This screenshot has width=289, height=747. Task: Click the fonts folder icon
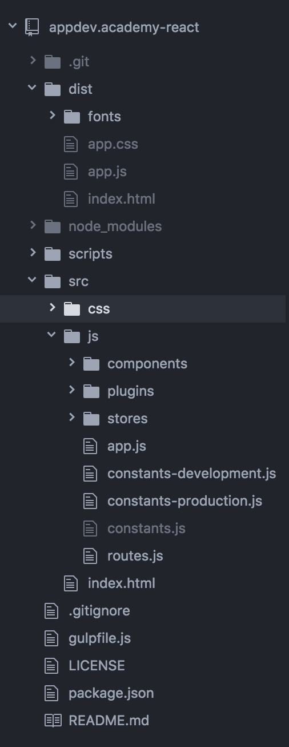(x=72, y=116)
